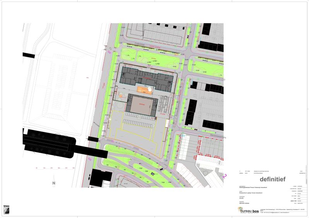Click the square sports hall building

pos(141,105)
